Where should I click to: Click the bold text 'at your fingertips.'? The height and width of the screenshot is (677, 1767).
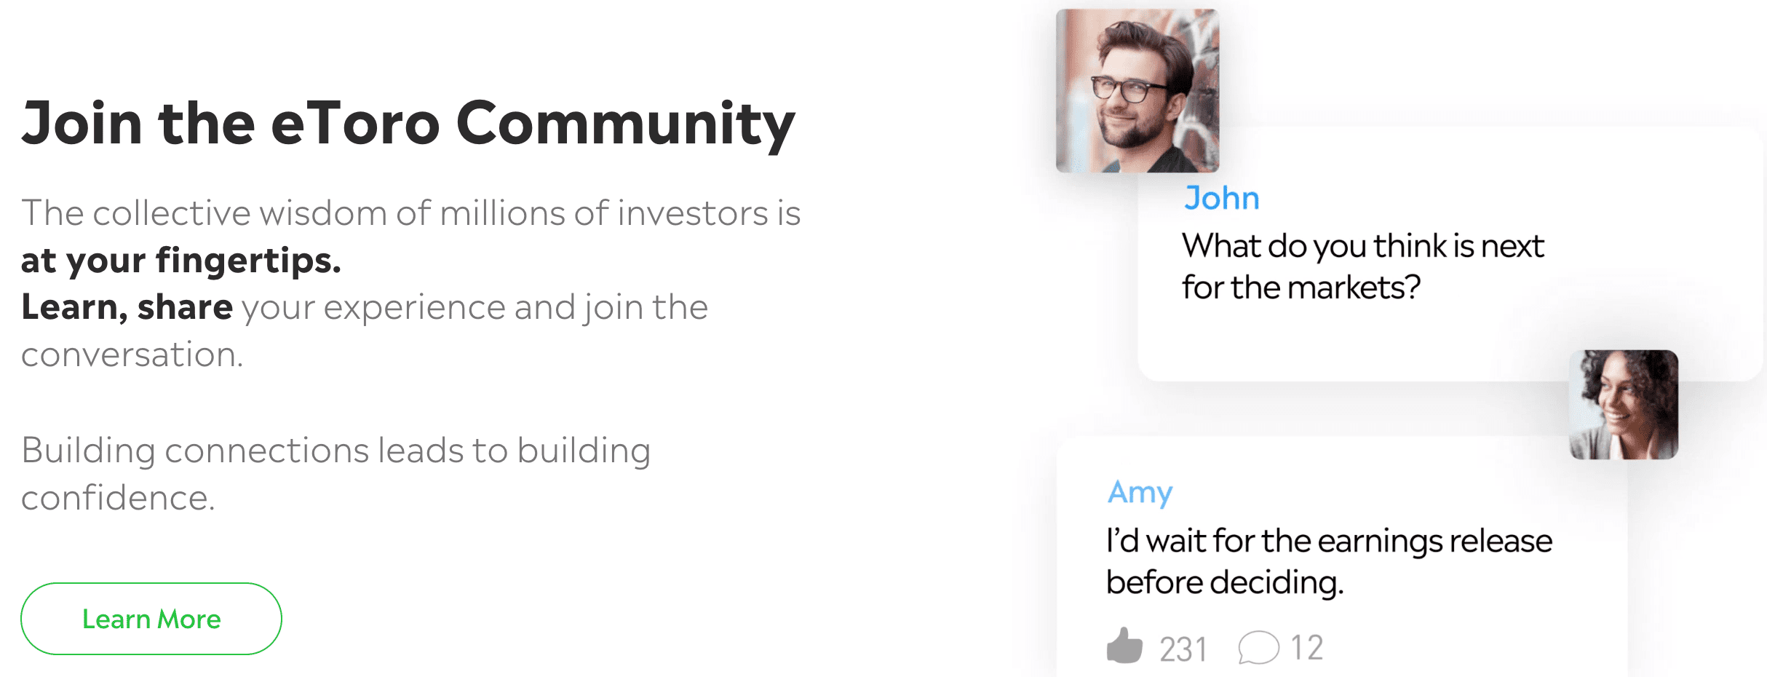(181, 261)
